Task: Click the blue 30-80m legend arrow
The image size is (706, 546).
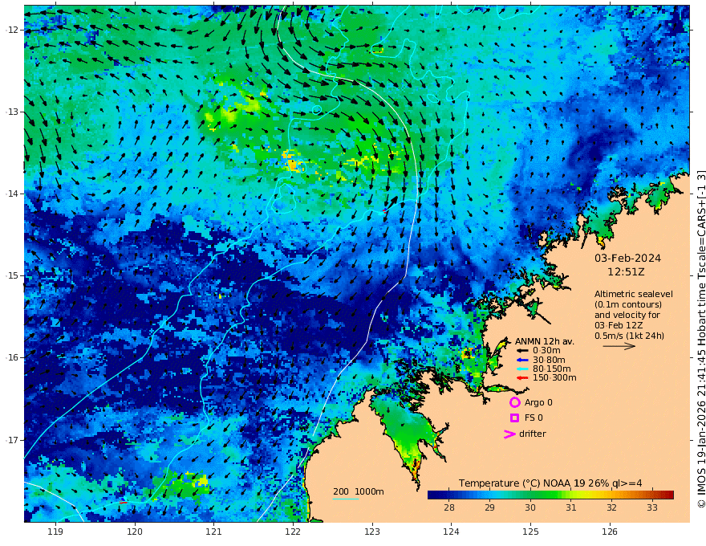Action: (521, 360)
